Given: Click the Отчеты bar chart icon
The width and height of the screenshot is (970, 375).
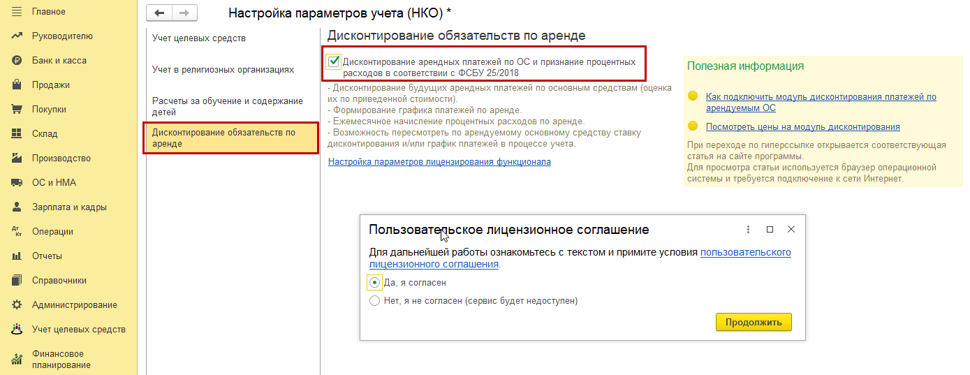Looking at the screenshot, I should [x=17, y=256].
